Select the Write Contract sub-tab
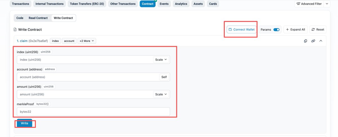338x137 pixels. (63, 18)
